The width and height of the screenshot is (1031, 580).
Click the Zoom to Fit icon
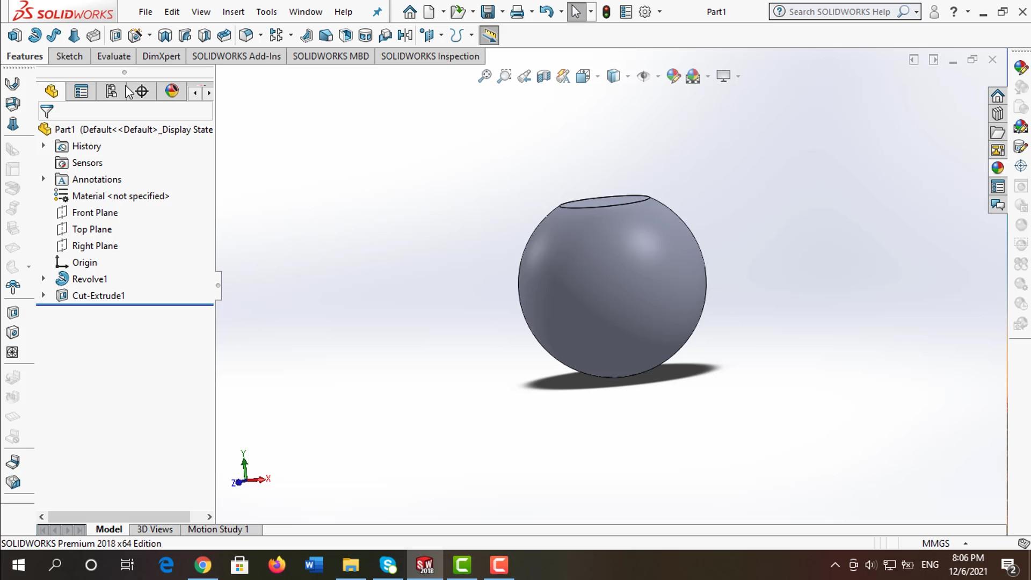point(484,76)
